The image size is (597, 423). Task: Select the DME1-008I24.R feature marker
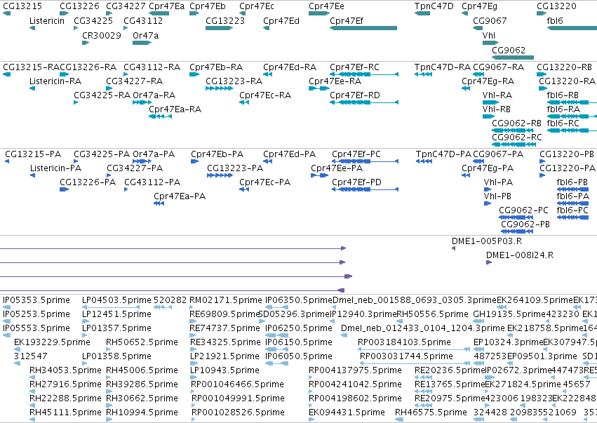click(x=489, y=262)
